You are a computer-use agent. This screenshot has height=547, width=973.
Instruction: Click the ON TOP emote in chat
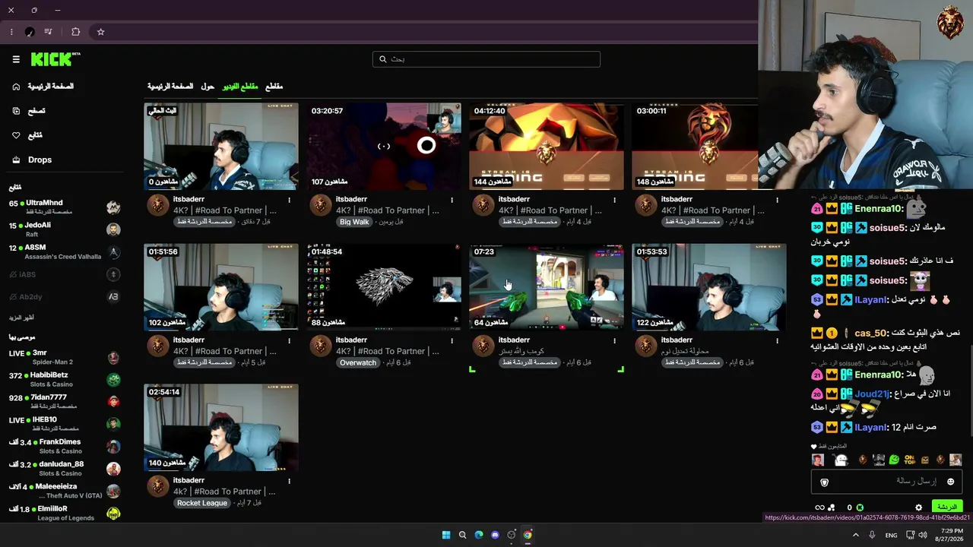[909, 460]
